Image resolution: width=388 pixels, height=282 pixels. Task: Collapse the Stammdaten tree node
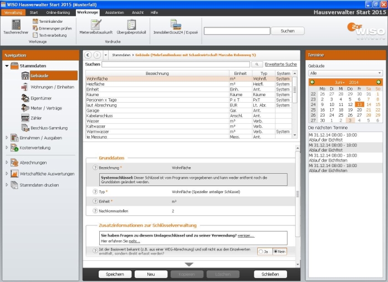(x=7, y=66)
